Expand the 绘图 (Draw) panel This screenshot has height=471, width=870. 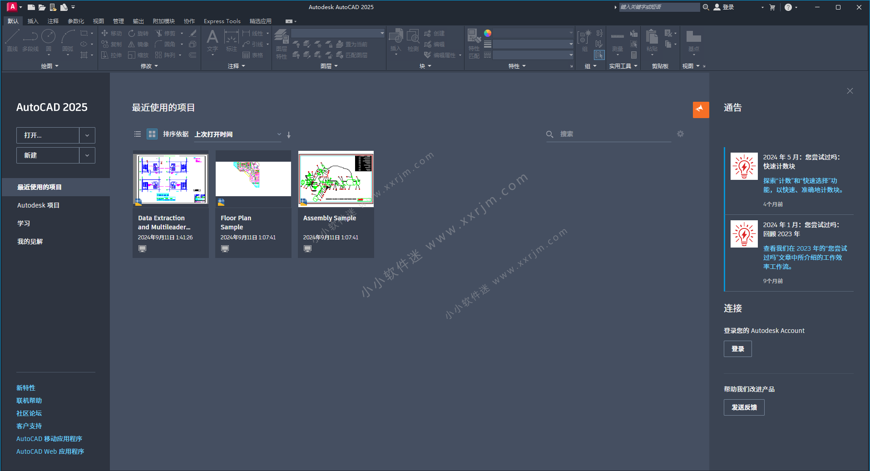click(50, 66)
